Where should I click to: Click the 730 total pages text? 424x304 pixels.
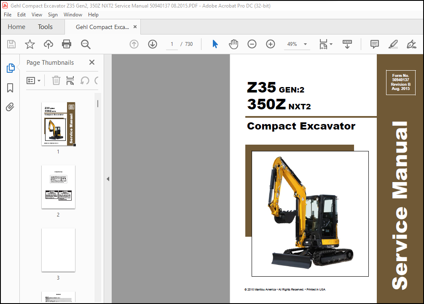coord(189,44)
